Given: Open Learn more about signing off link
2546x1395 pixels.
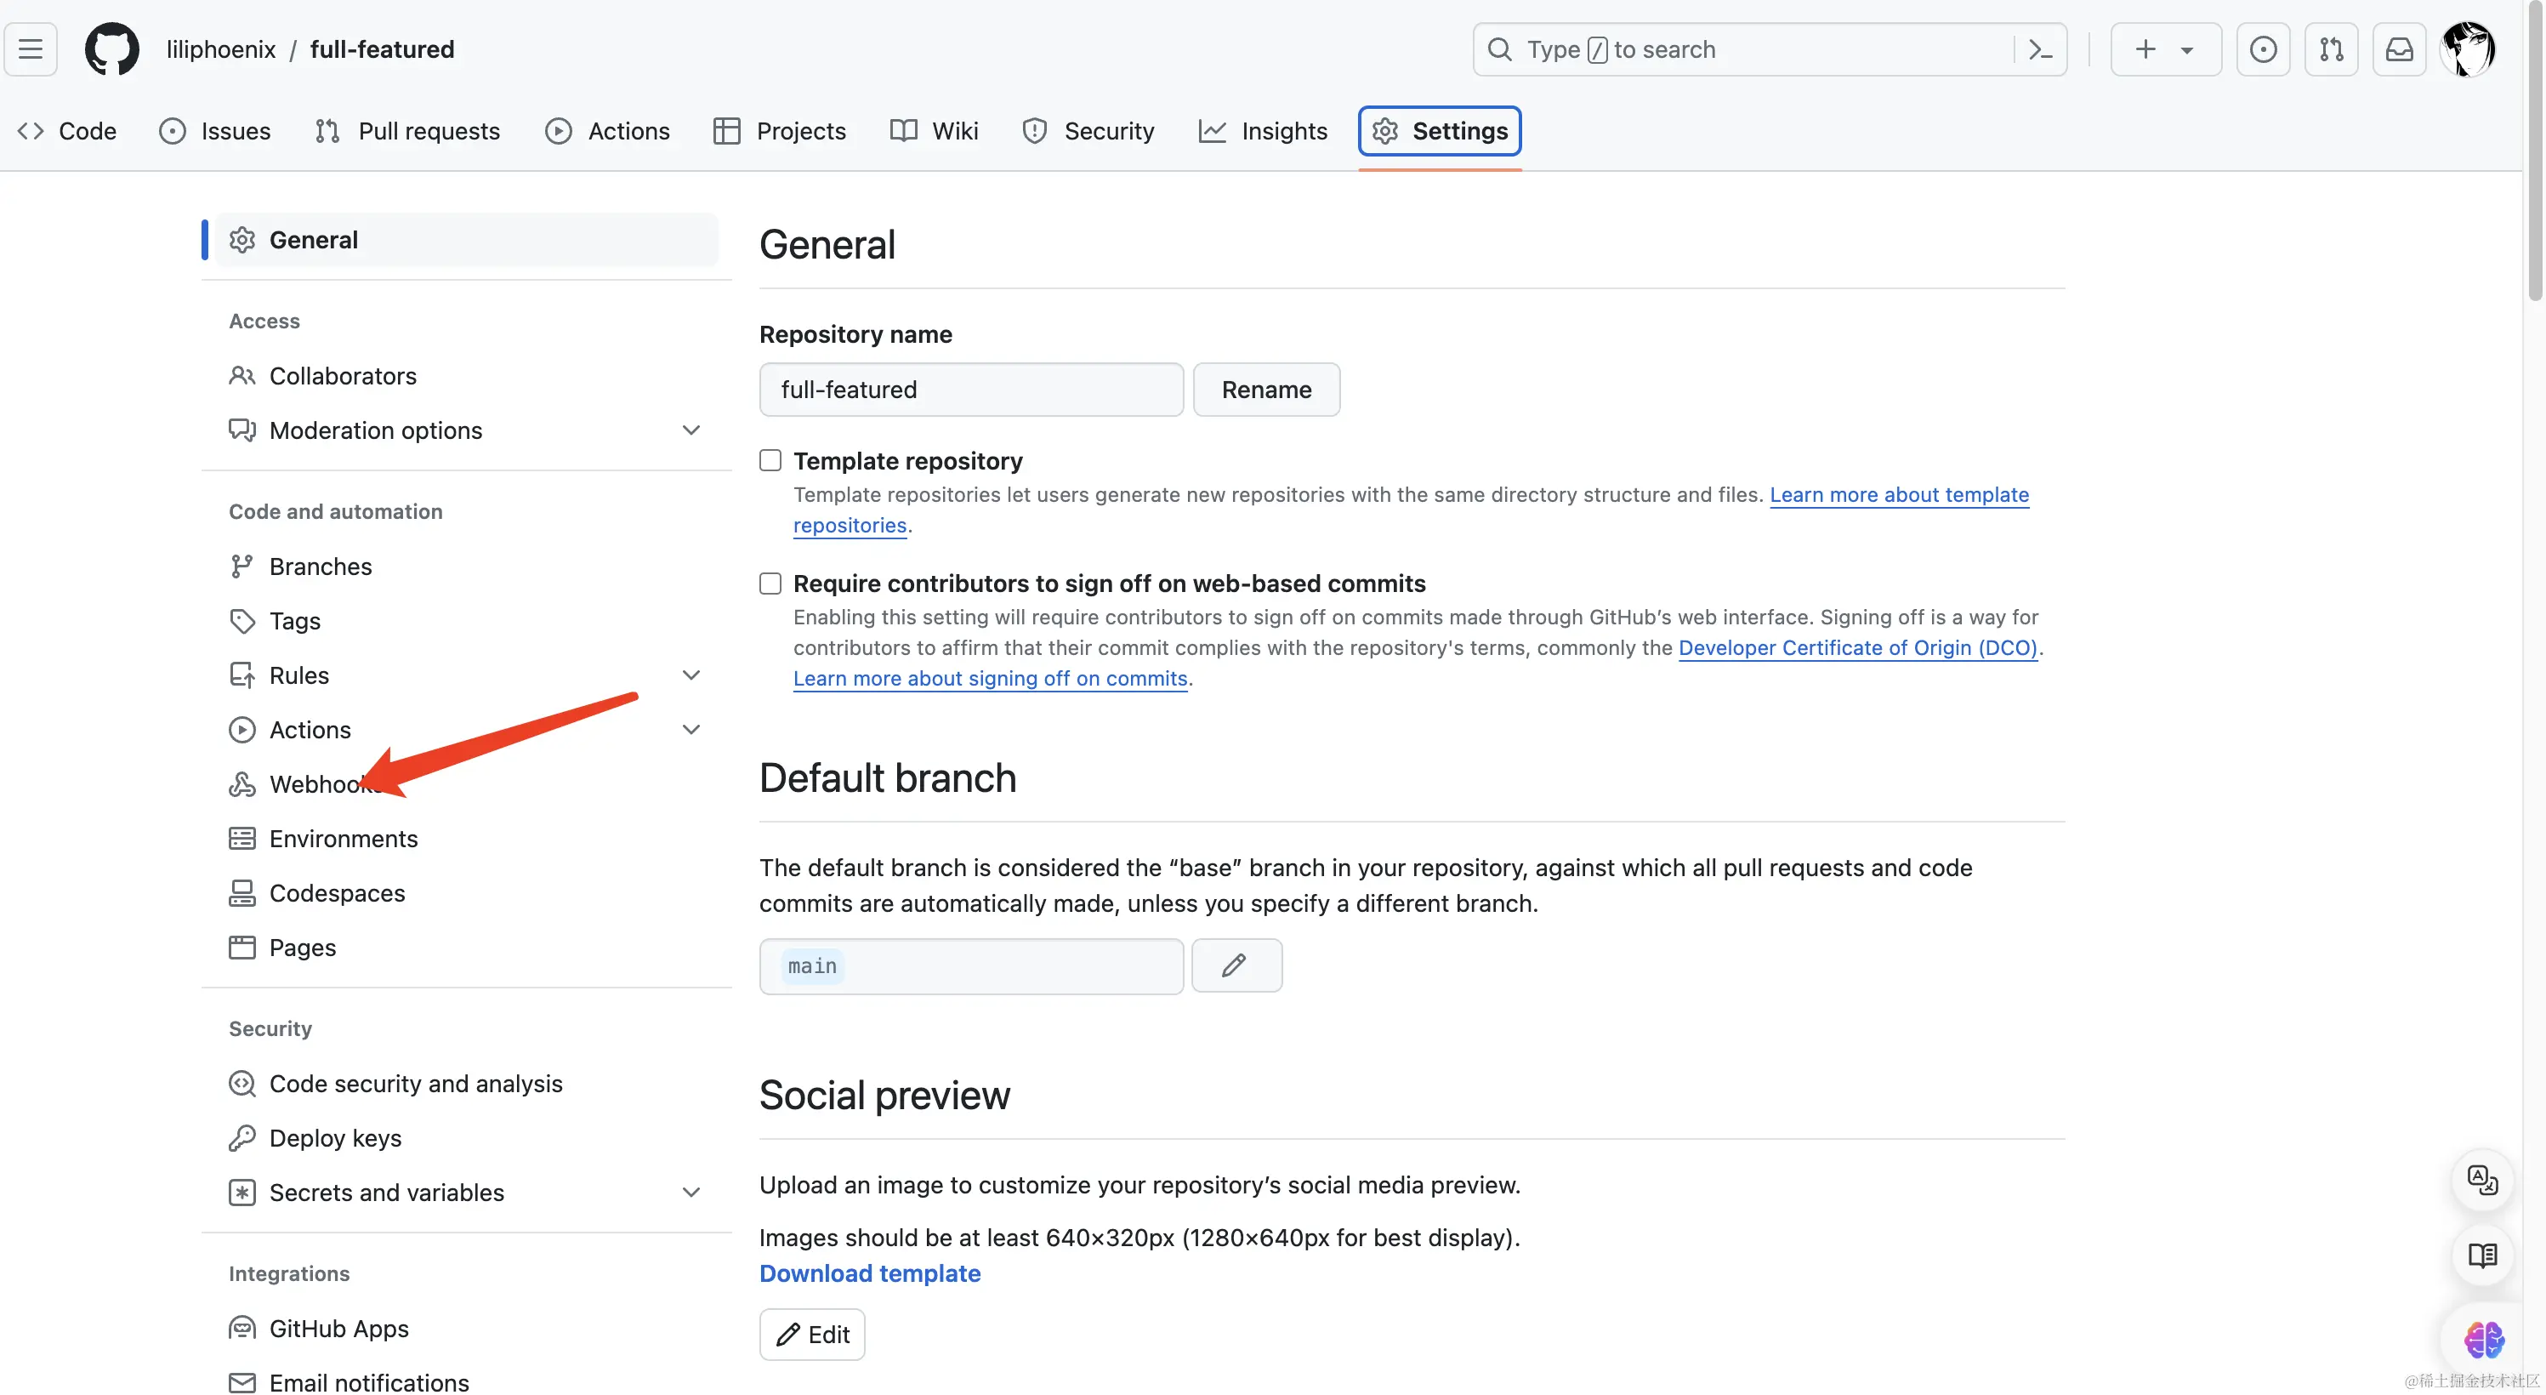Looking at the screenshot, I should coord(991,678).
